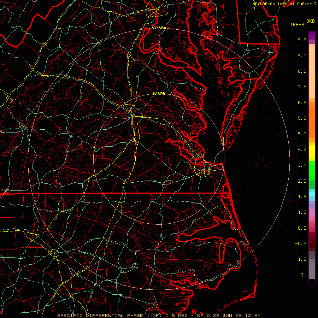Click the 4.2 color scale value
This screenshot has height=318, width=318.
(x=302, y=150)
